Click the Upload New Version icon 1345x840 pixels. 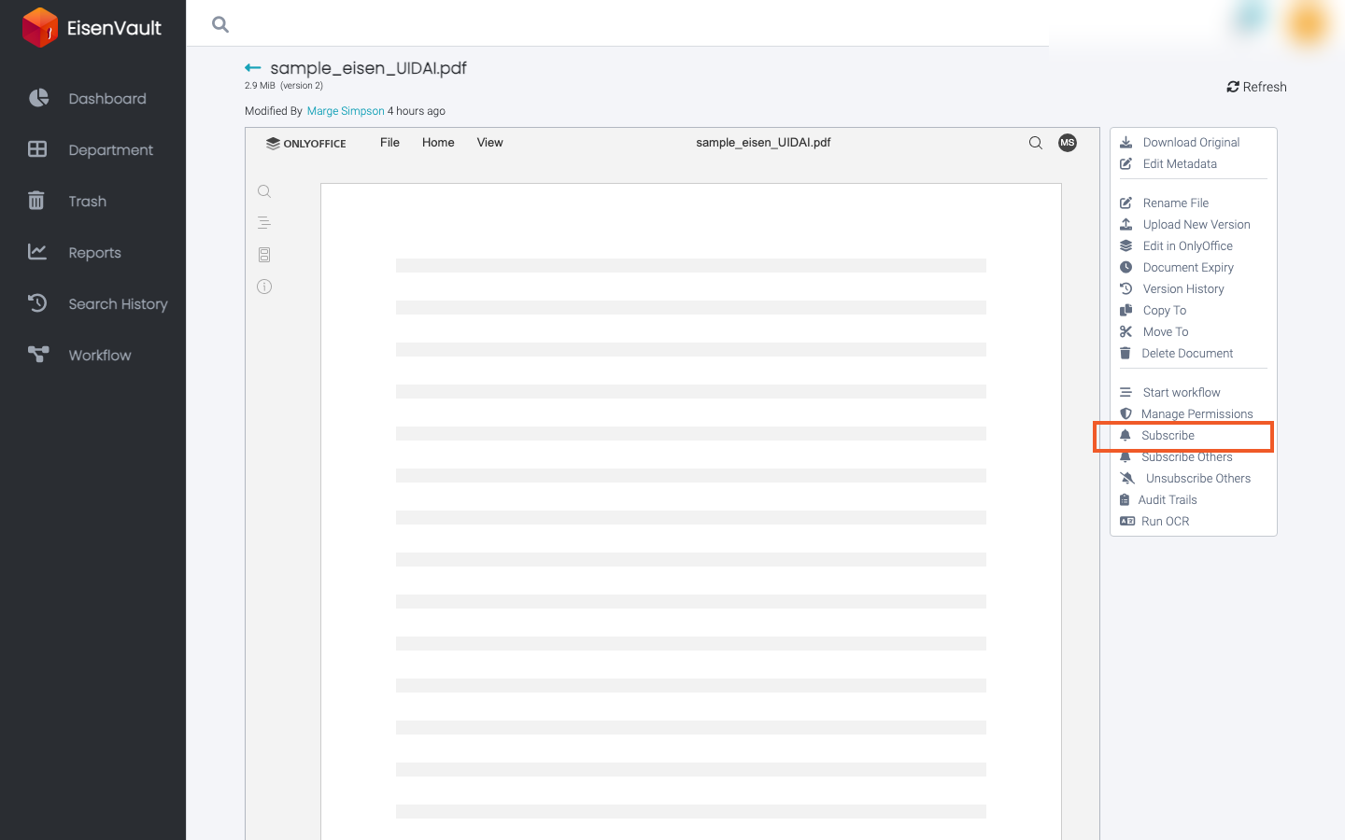point(1126,224)
